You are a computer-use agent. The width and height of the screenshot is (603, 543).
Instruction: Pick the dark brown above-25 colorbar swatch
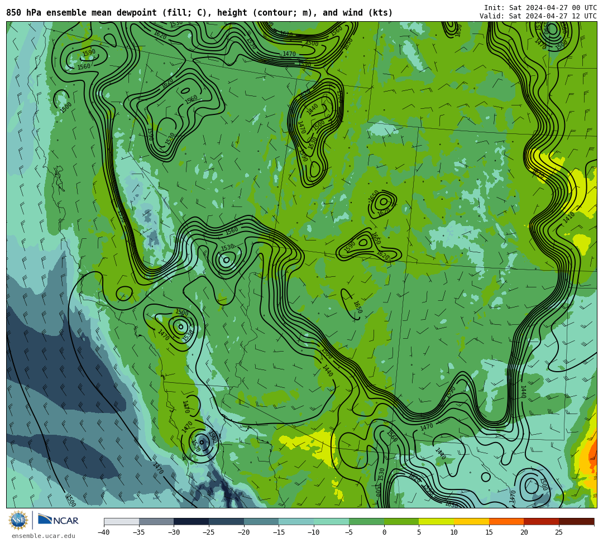pos(576,521)
